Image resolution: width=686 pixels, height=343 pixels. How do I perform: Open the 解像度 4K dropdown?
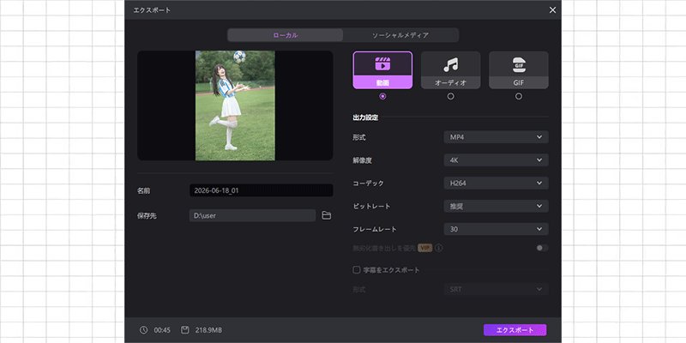(x=496, y=160)
